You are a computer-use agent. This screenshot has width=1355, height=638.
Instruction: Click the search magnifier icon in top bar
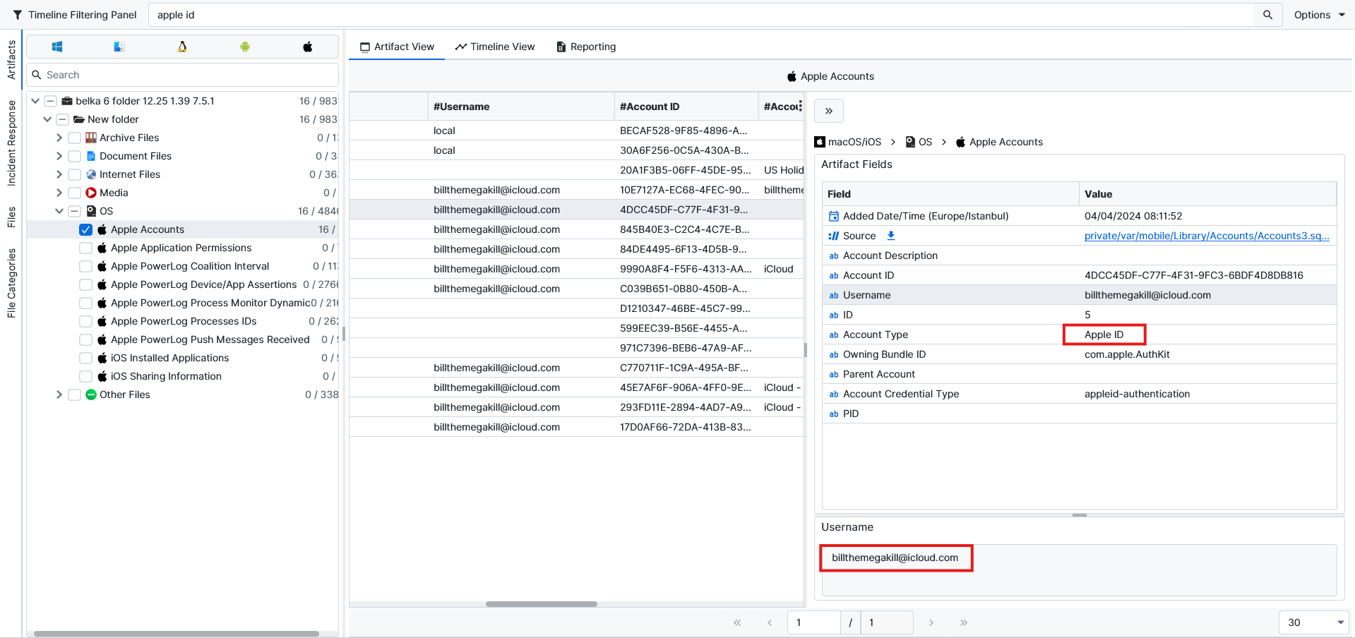tap(1267, 15)
